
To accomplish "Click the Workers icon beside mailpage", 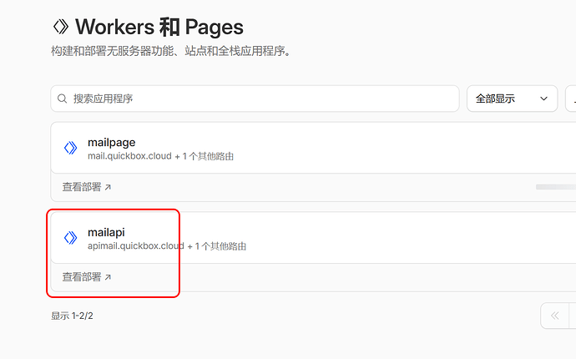I will 70,148.
